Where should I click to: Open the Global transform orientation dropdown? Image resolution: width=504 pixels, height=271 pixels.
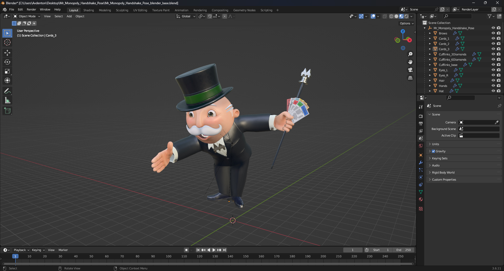click(x=186, y=16)
